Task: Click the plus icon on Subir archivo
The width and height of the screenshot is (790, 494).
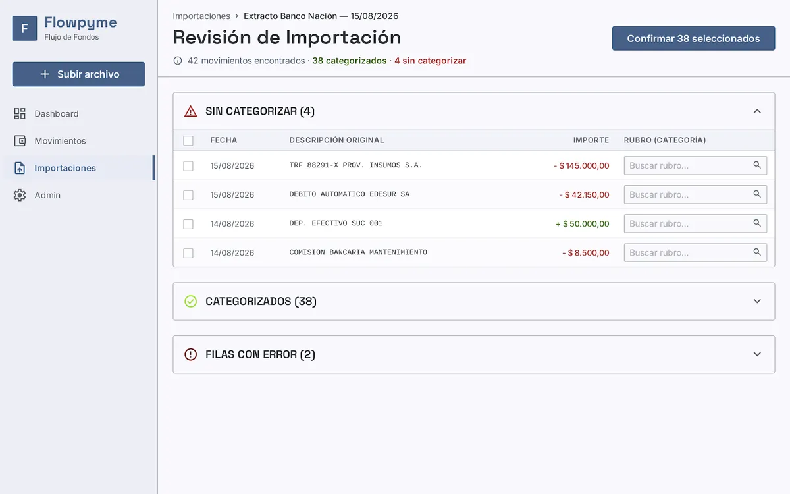Action: [45, 74]
